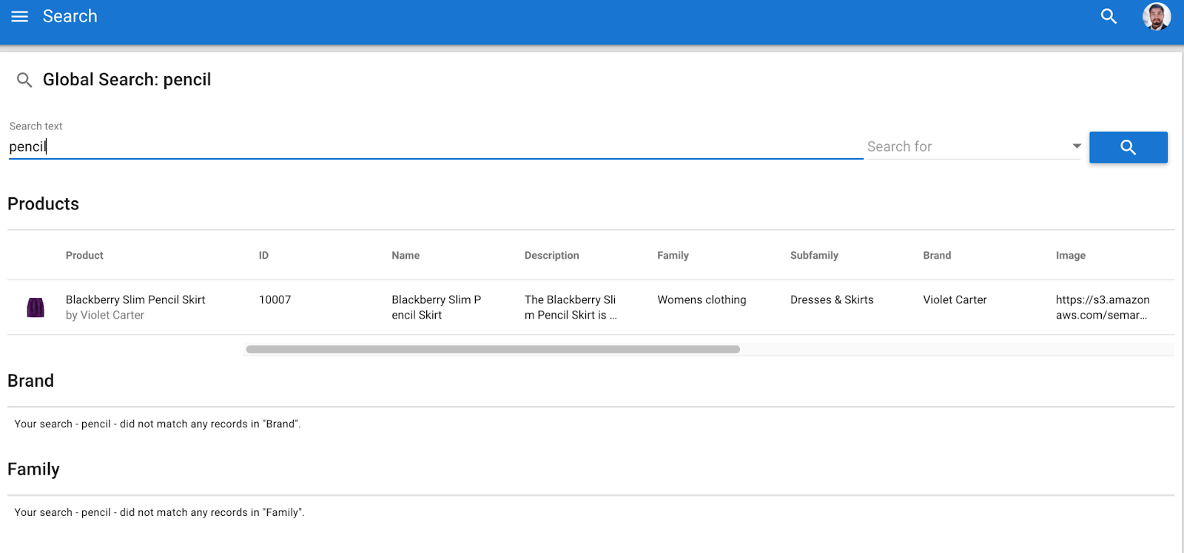Click the blue search submit button

coord(1128,147)
